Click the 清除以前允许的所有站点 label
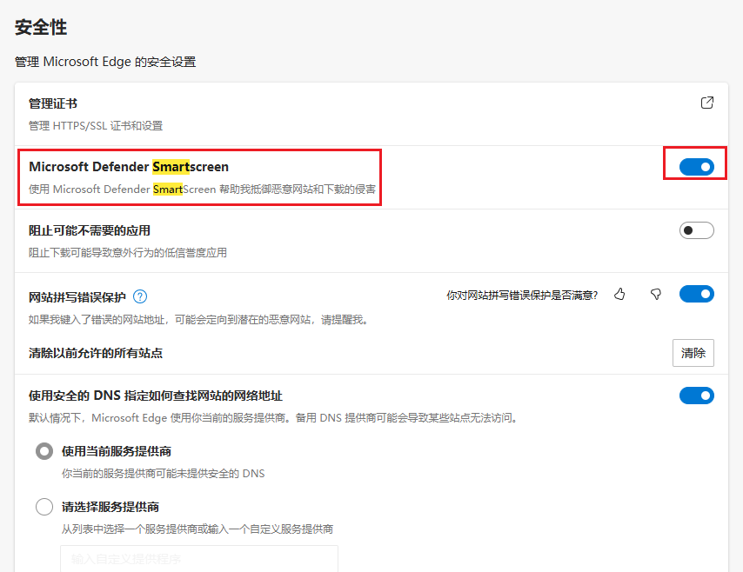Screen dimensions: 743x572 (x=96, y=353)
